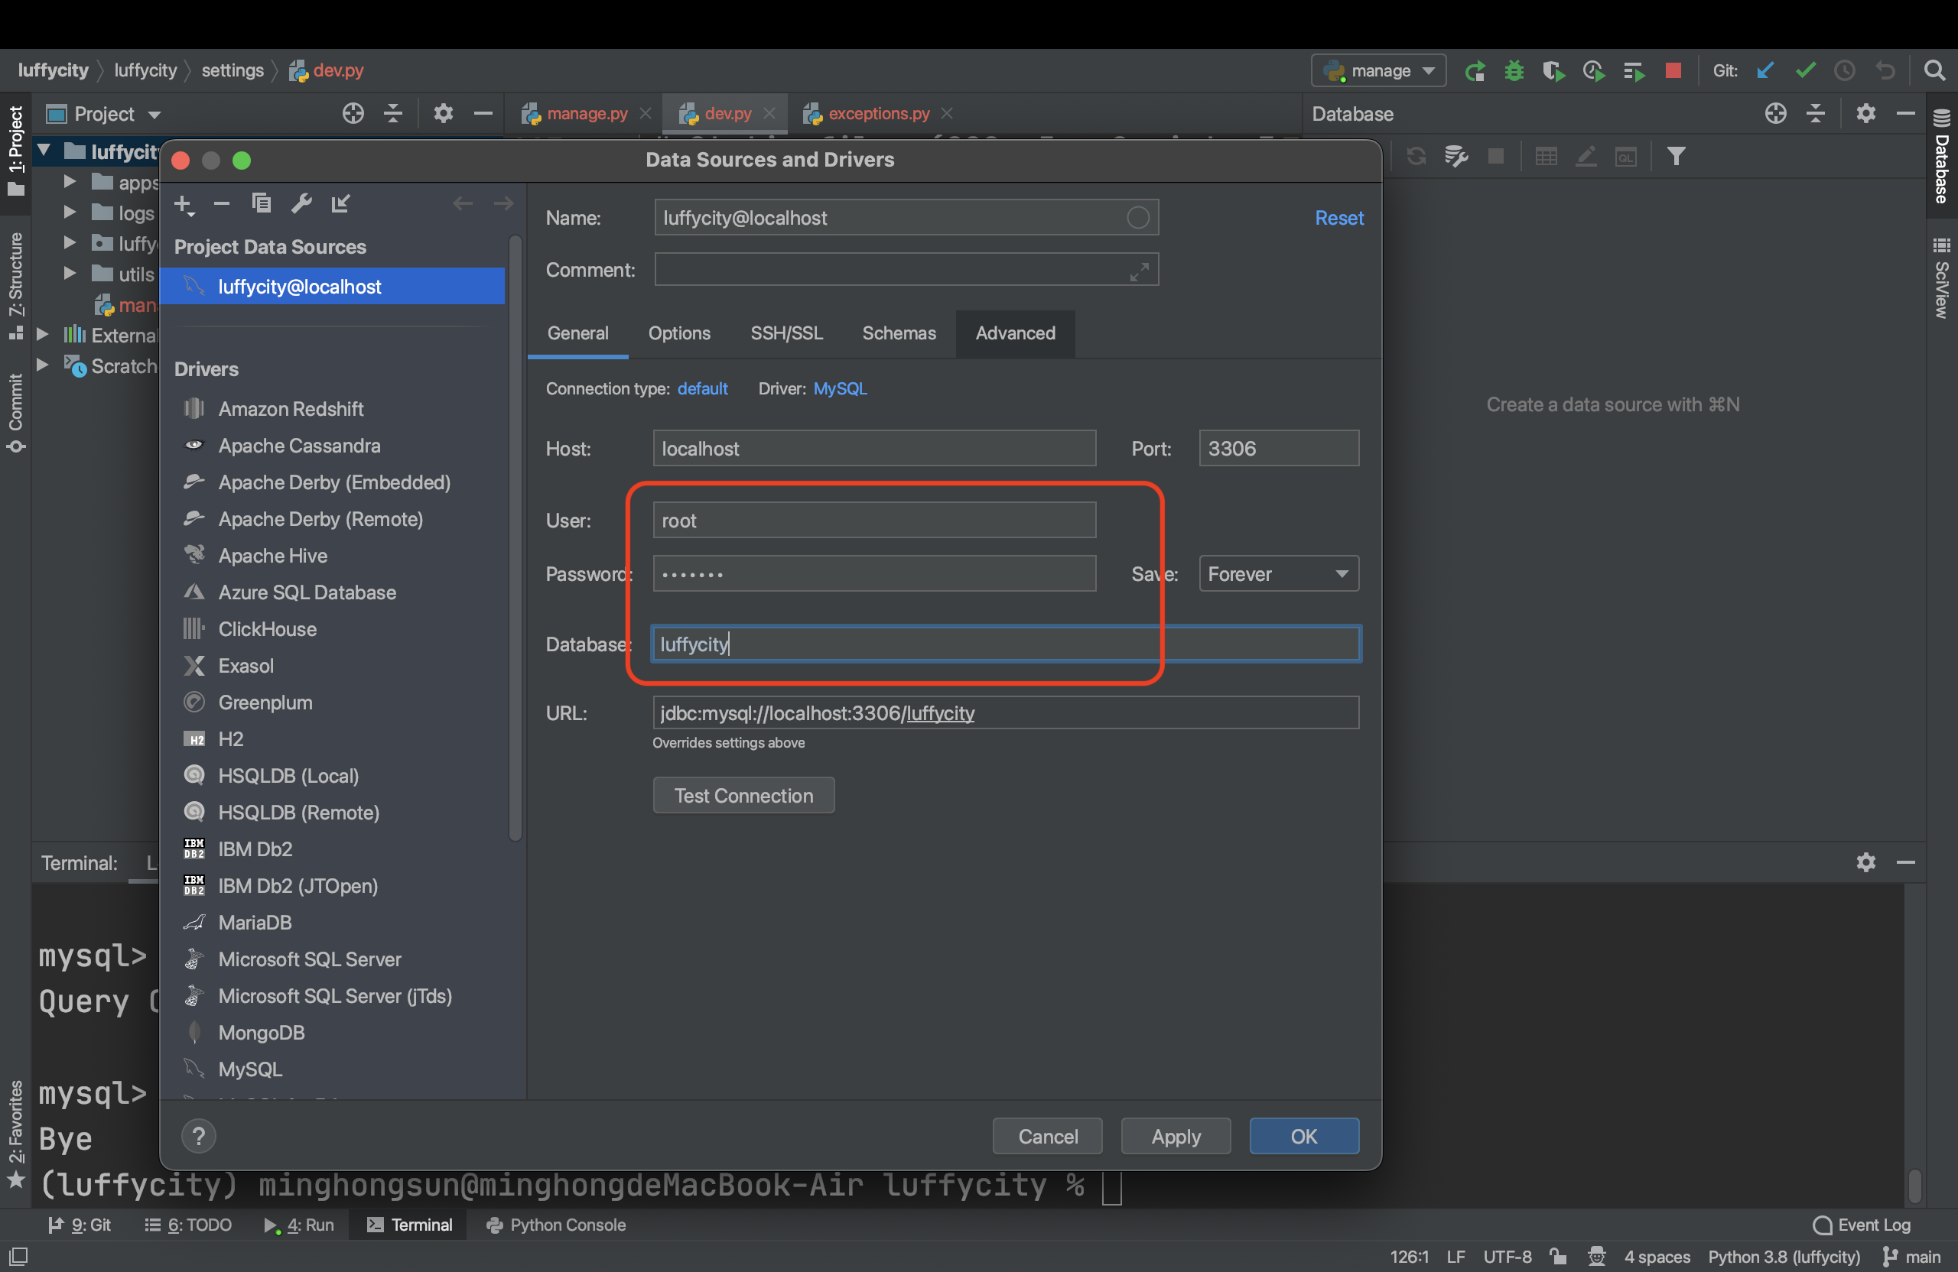Viewport: 1958px width, 1272px height.
Task: Click the OK button
Action: point(1304,1135)
